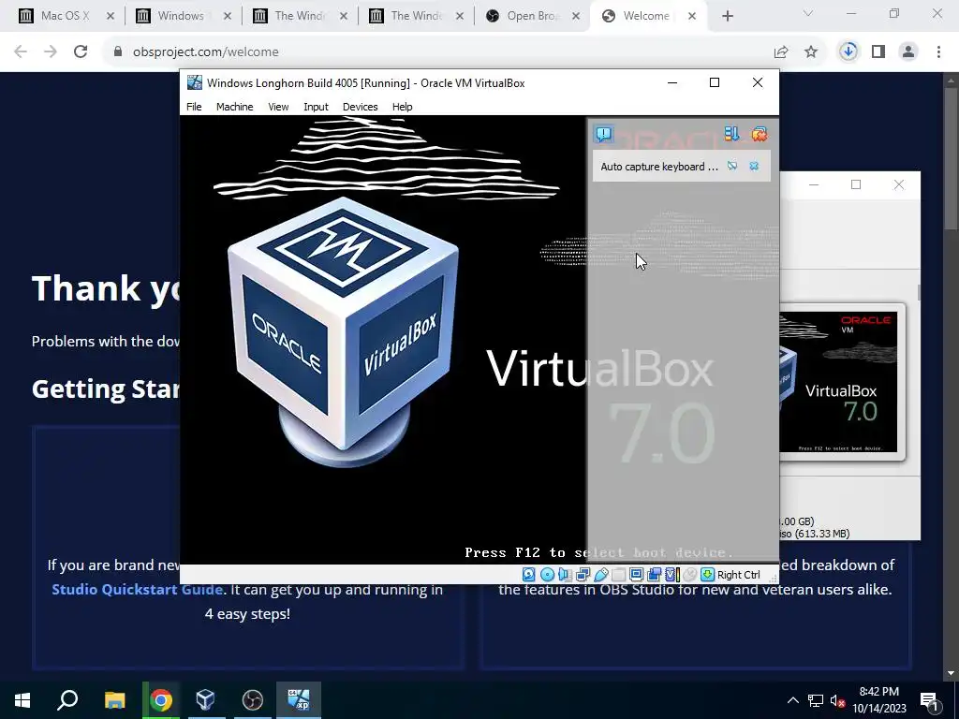Switch to the Welcome browser tab
Viewport: 959px width, 719px height.
click(647, 16)
